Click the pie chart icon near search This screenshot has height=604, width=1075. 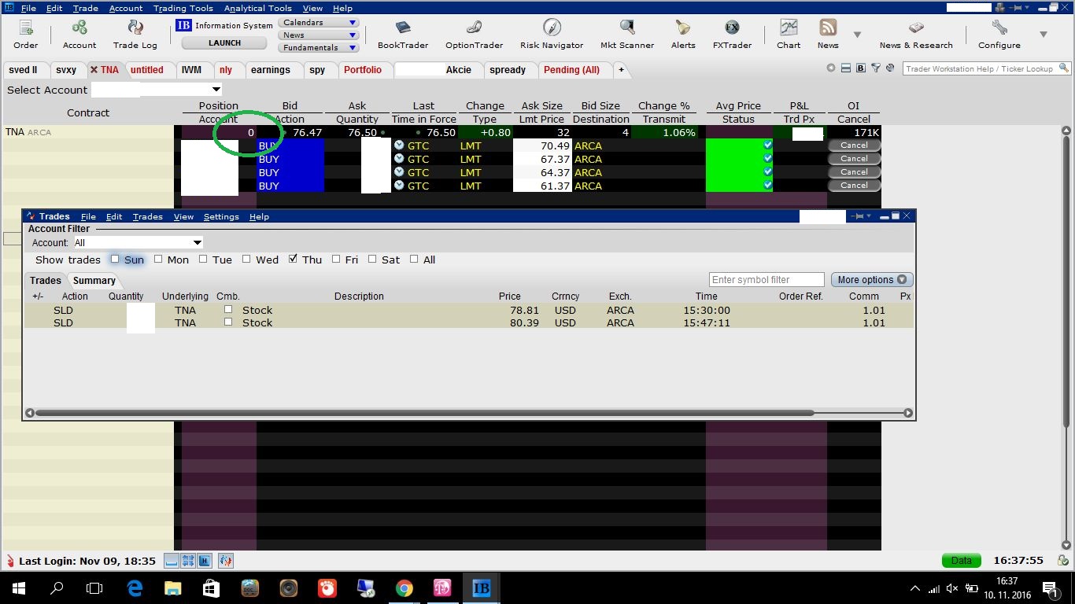pos(890,68)
